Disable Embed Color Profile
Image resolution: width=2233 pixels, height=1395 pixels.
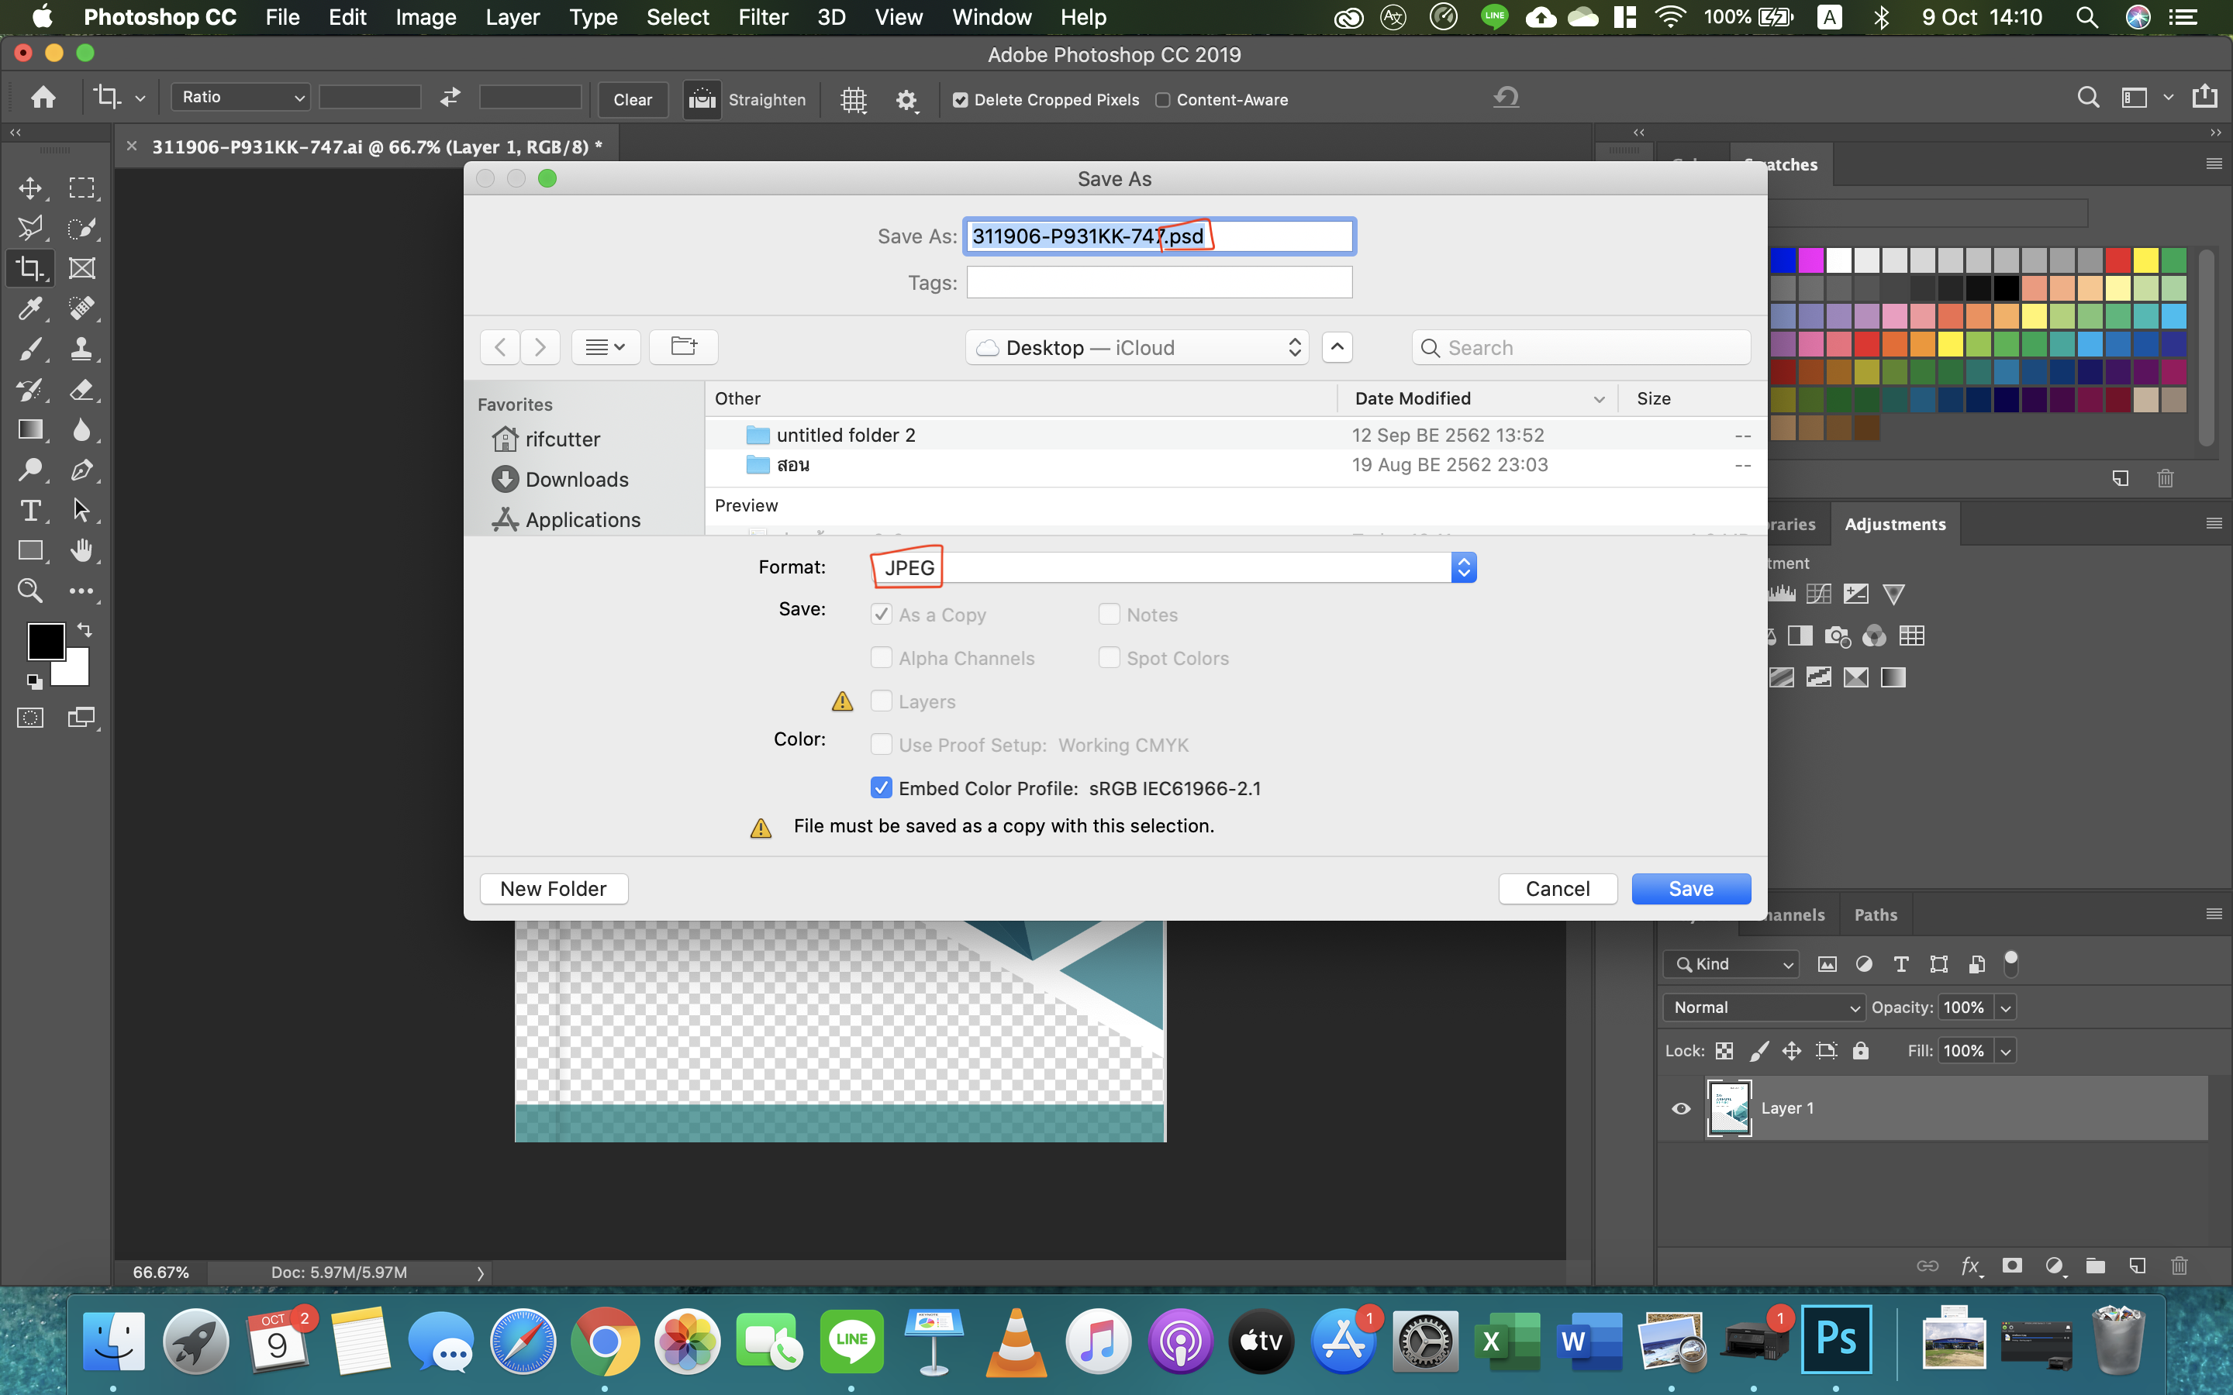click(x=882, y=787)
